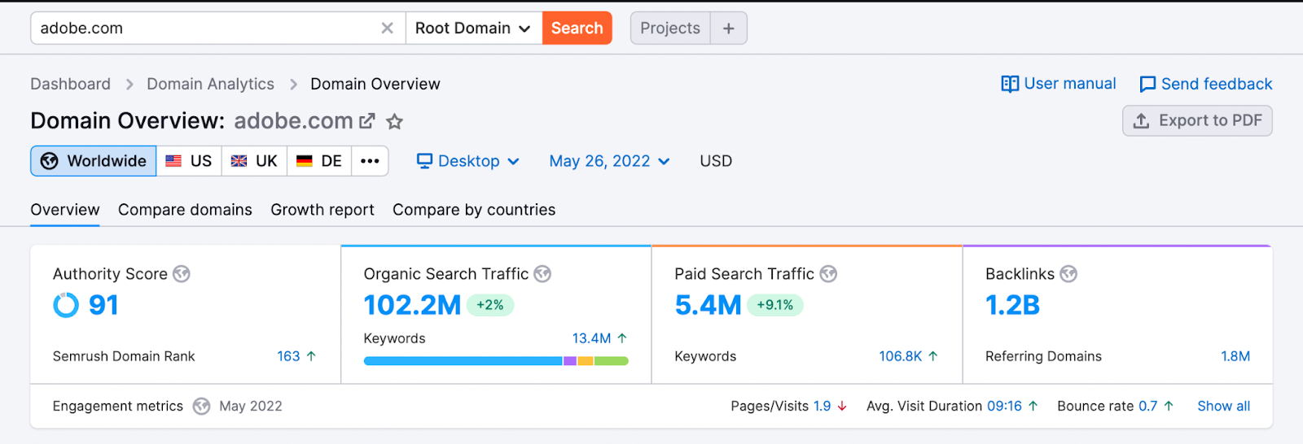The height and width of the screenshot is (444, 1303).
Task: Open the Desktop device dropdown
Action: (x=468, y=161)
